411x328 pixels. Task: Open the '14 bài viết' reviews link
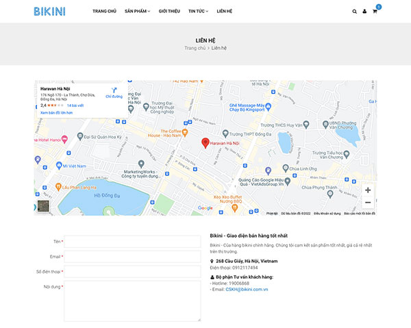click(x=75, y=105)
